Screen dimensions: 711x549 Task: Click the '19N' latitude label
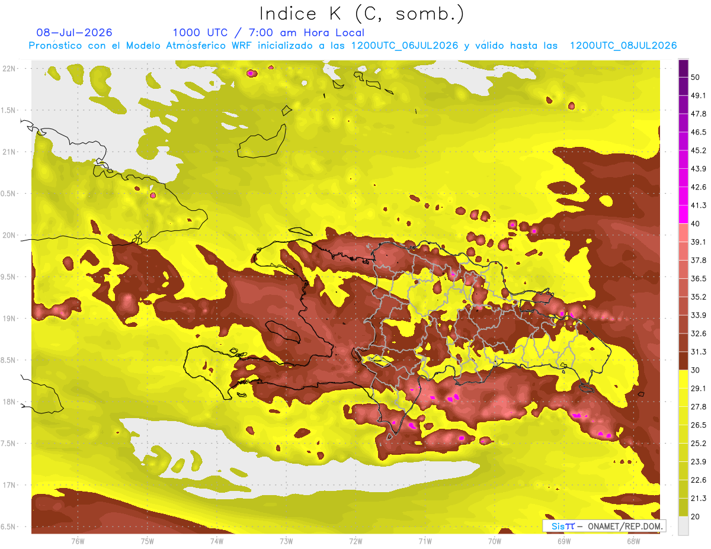(x=9, y=319)
